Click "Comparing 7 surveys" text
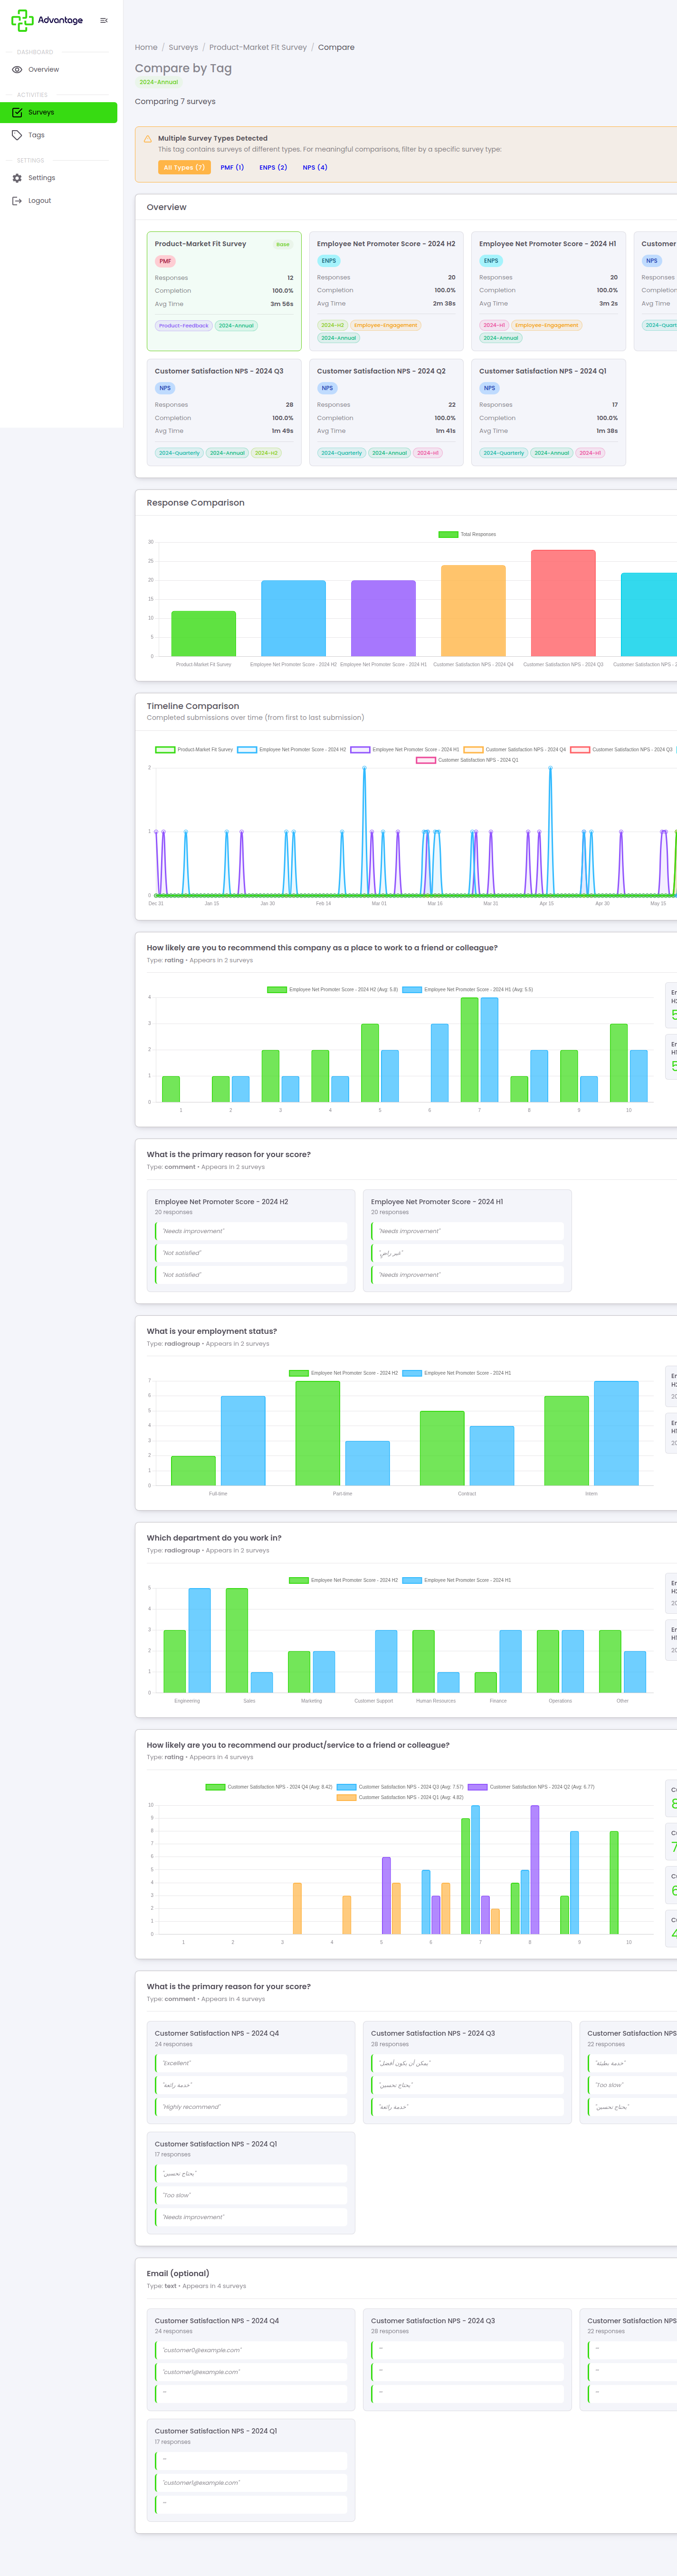 [x=175, y=102]
